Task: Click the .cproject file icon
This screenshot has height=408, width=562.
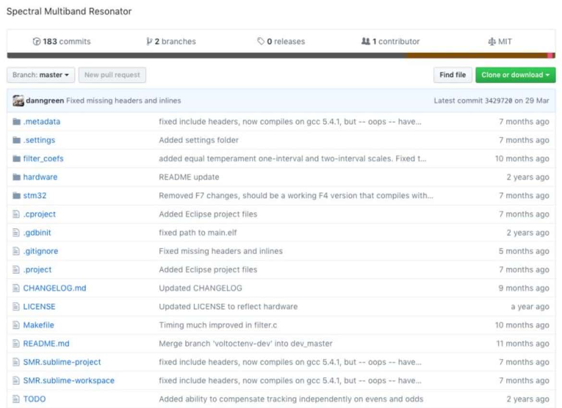Action: click(16, 214)
